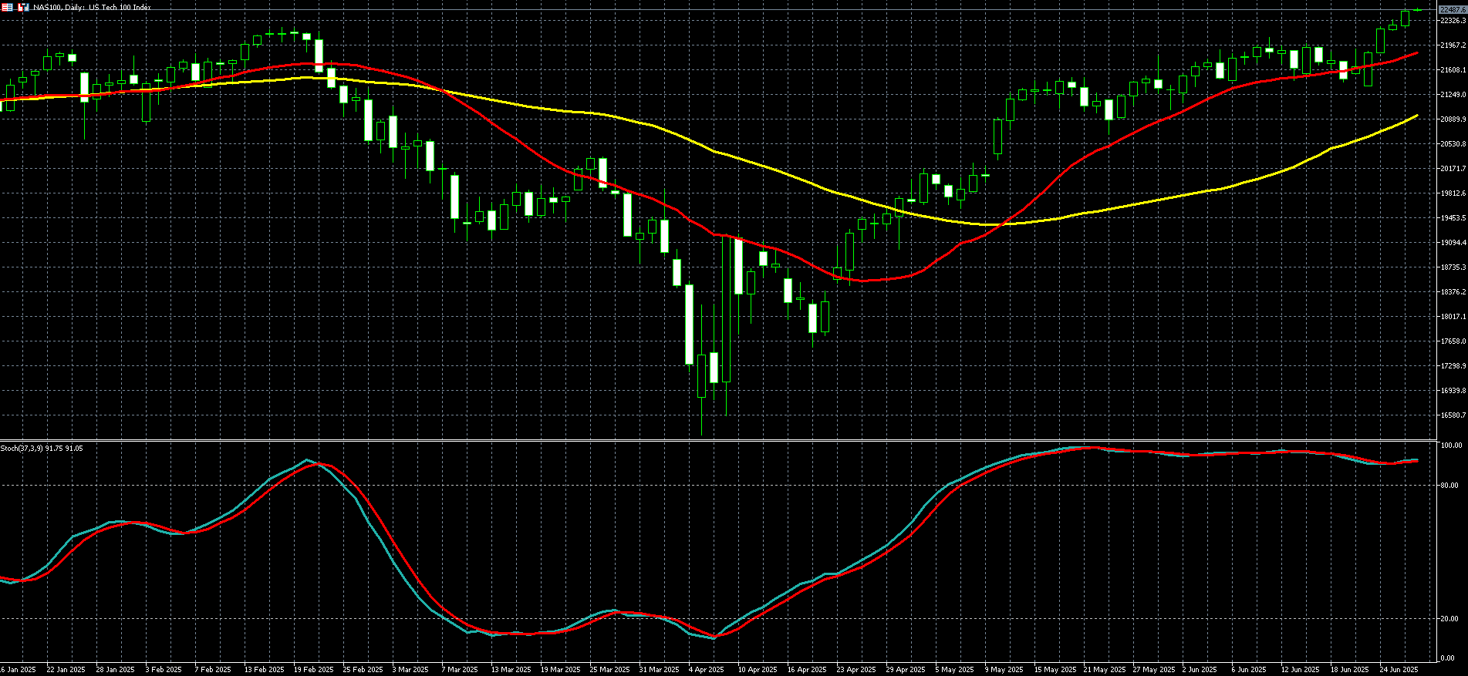Viewport: 1468px width, 676px height.
Task: Click the 24 Jun 2025 date label
Action: pos(1399,670)
